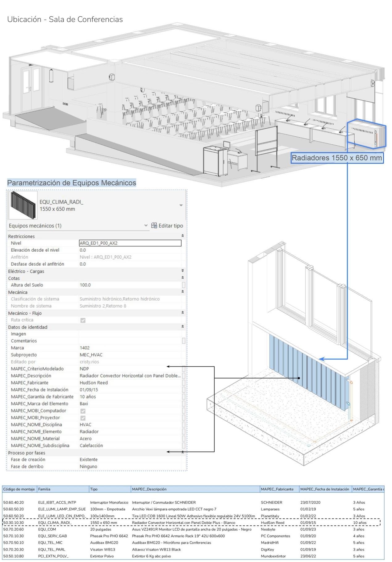Click the small button beside MAPEC_CriterioModelado row

pyautogui.click(x=184, y=369)
